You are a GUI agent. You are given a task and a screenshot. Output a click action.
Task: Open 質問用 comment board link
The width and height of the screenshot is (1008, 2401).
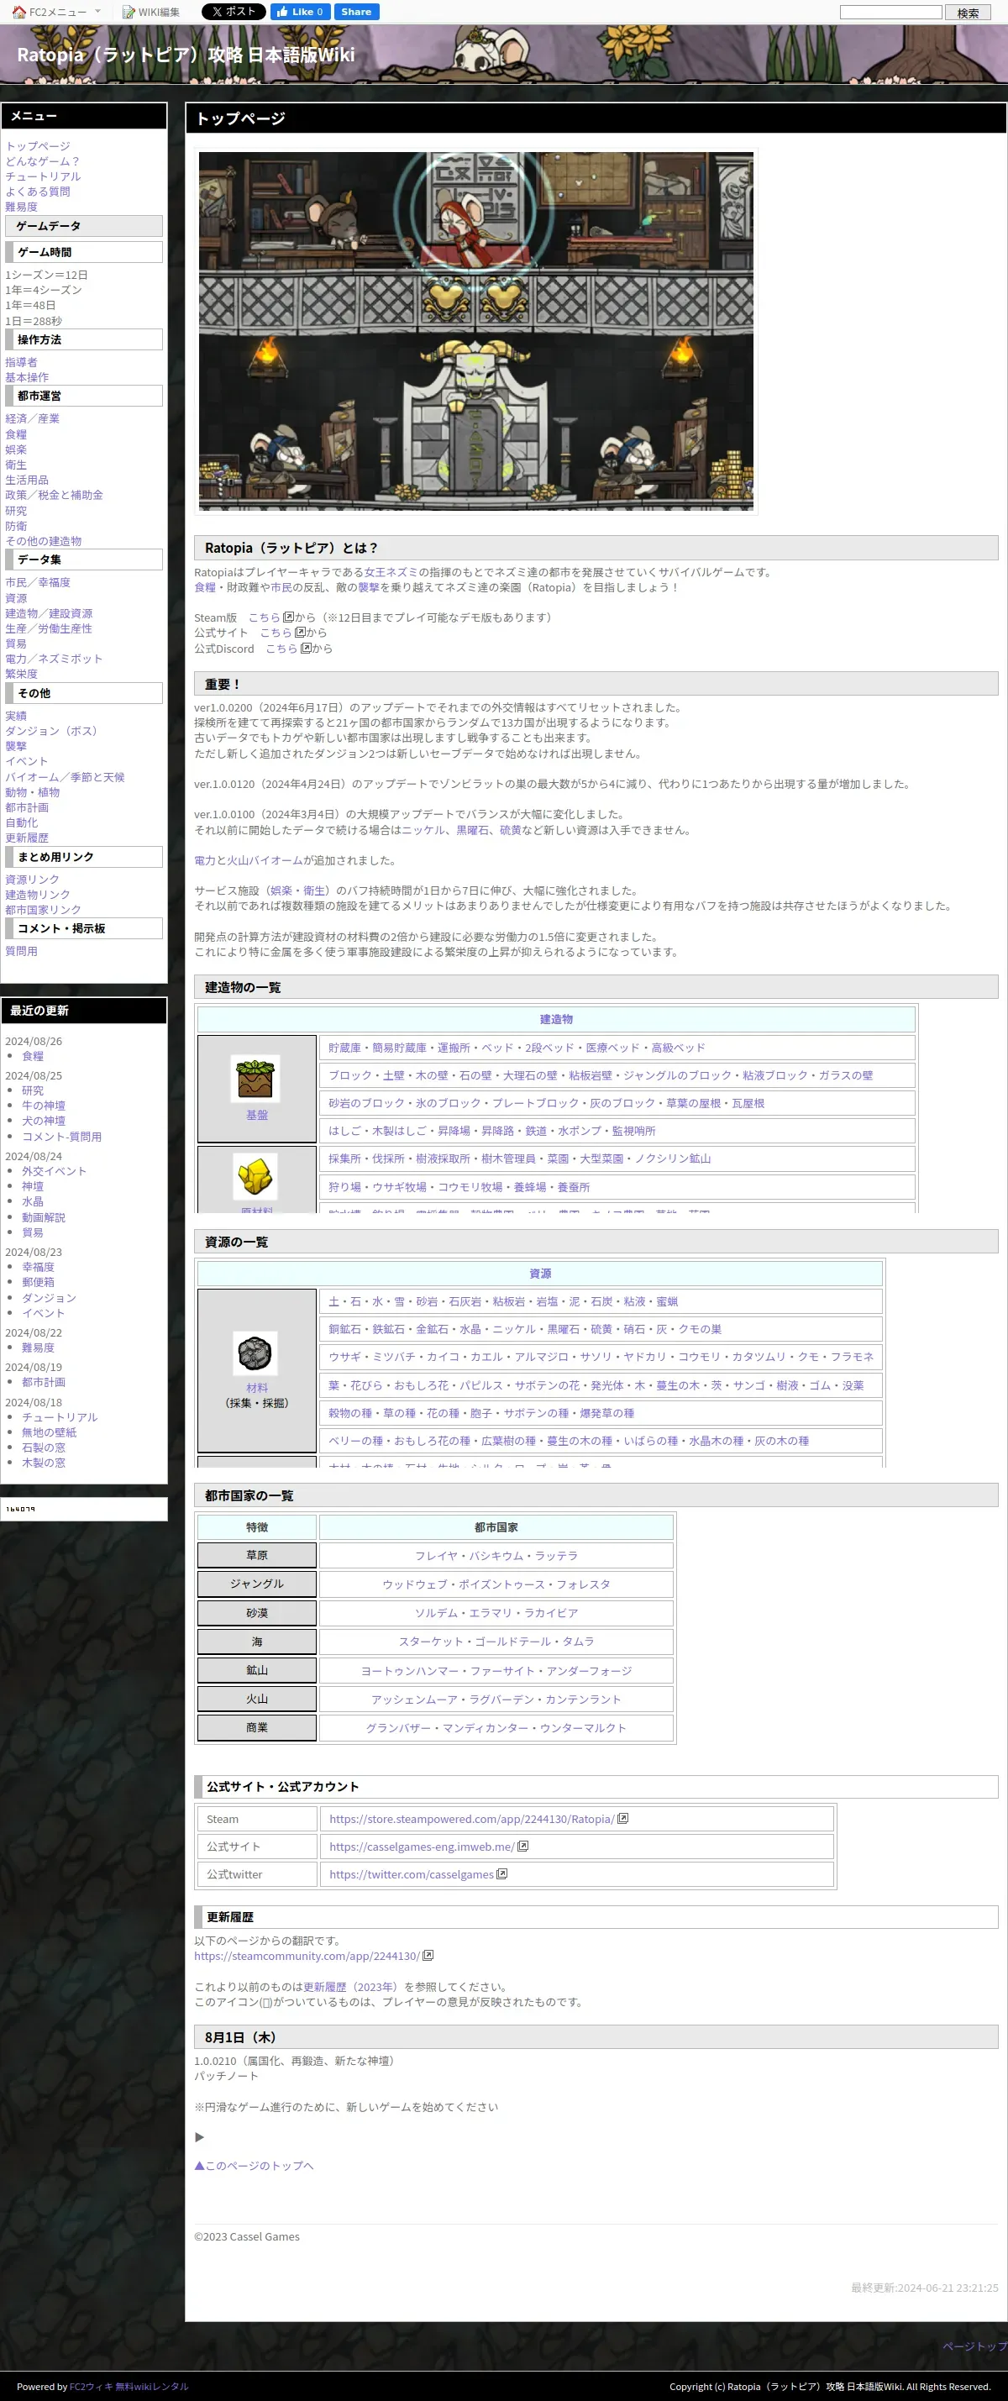(x=22, y=951)
